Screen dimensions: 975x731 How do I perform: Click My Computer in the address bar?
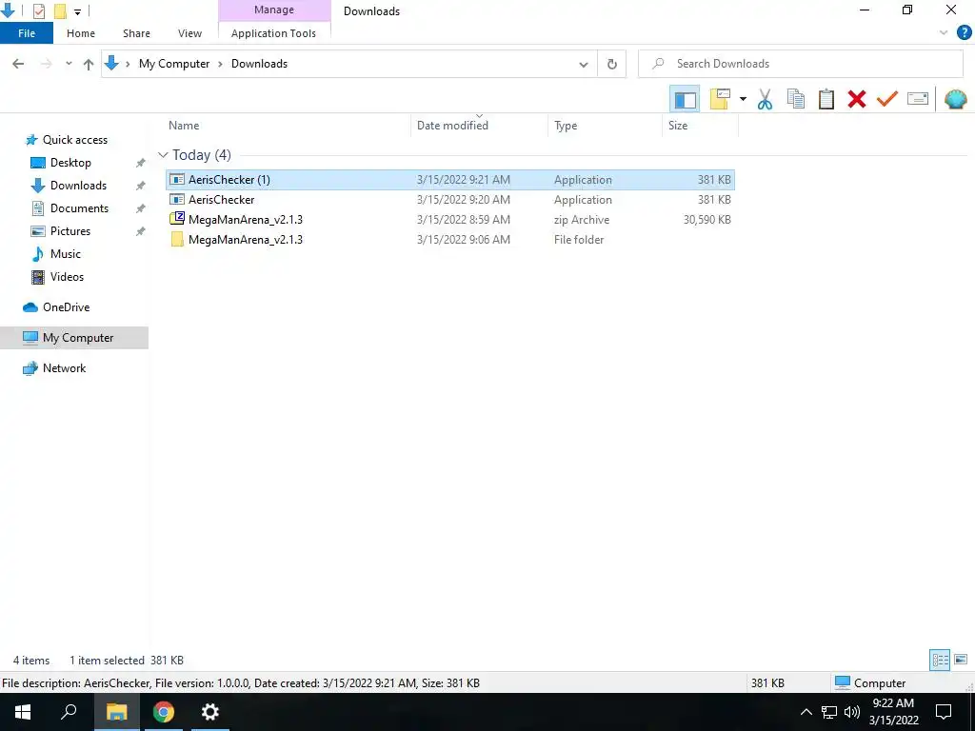click(174, 64)
